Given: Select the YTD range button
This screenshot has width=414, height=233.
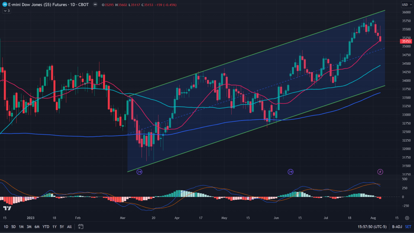Looking at the screenshot, I should point(46,227).
